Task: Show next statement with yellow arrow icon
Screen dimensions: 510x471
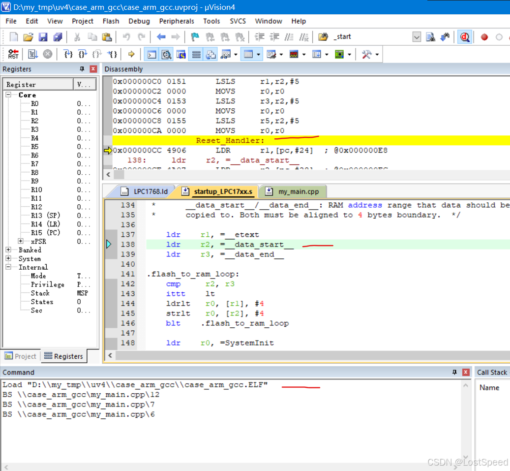Action: coord(131,54)
